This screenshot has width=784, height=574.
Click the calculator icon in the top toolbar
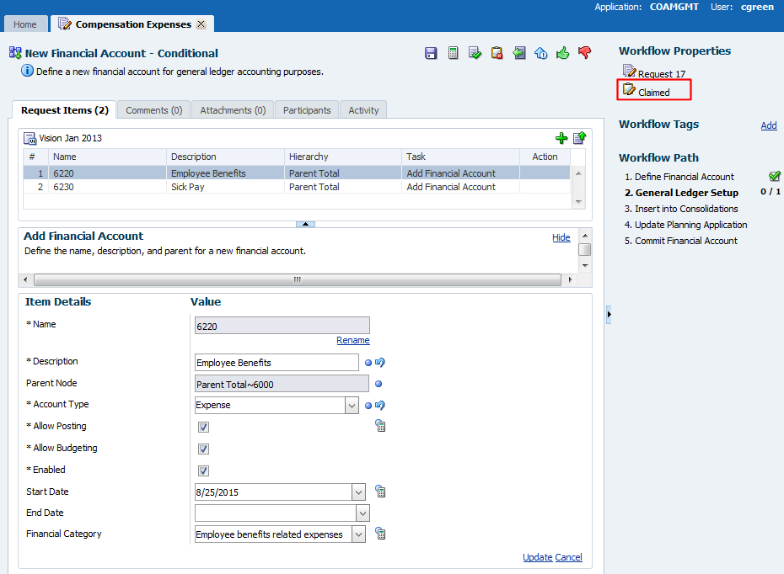click(x=453, y=53)
